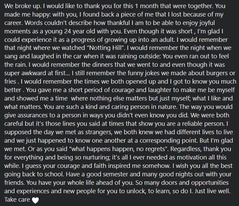Click the phrase "super awkward at first"
The width and height of the screenshot is (239, 206).
coord(35,73)
